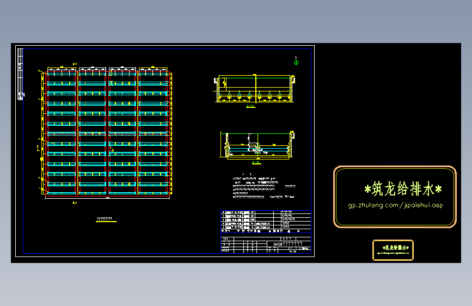
Task: Select the green 1-1 section label
Action: [256, 163]
